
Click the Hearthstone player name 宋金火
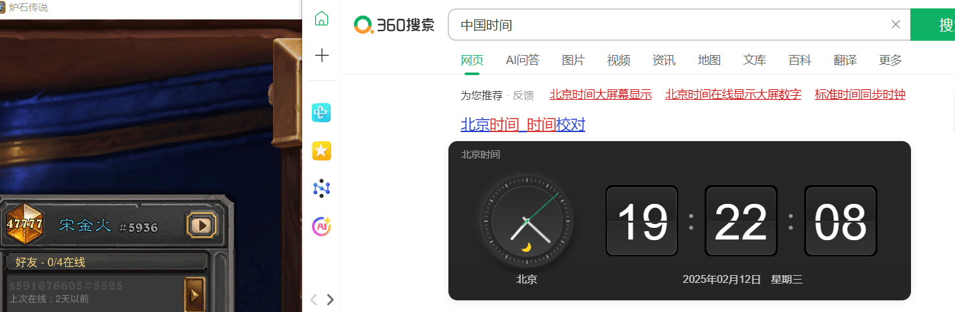(x=85, y=225)
